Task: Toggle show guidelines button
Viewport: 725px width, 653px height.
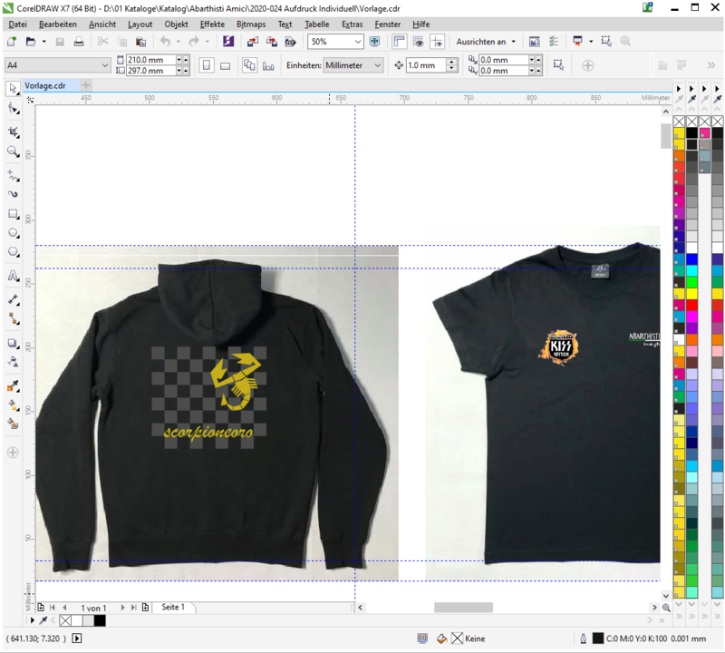Action: tap(437, 42)
